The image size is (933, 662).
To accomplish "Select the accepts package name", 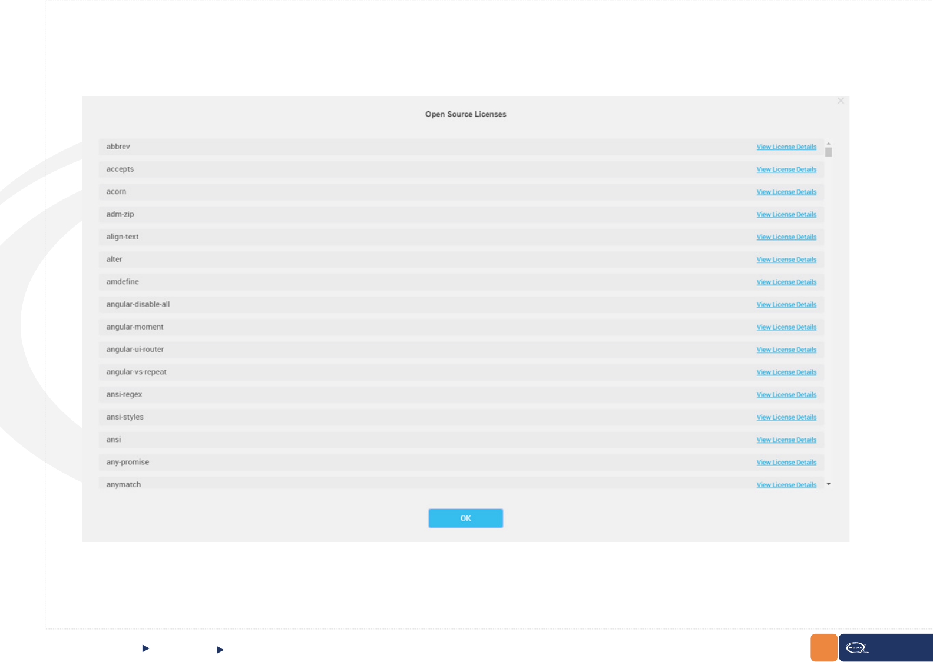I will (x=120, y=169).
